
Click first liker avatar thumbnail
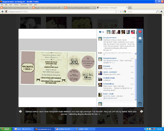tap(108, 32)
